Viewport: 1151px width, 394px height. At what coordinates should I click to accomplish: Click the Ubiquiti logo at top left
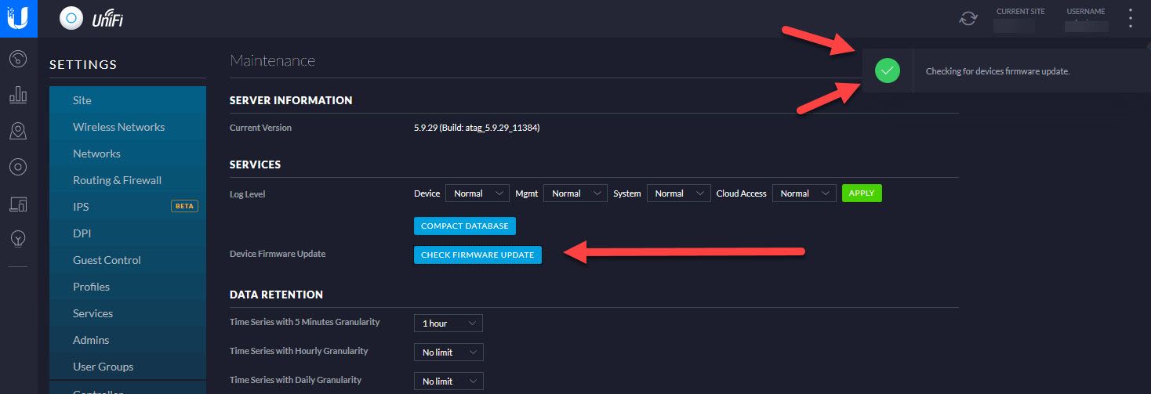(18, 18)
